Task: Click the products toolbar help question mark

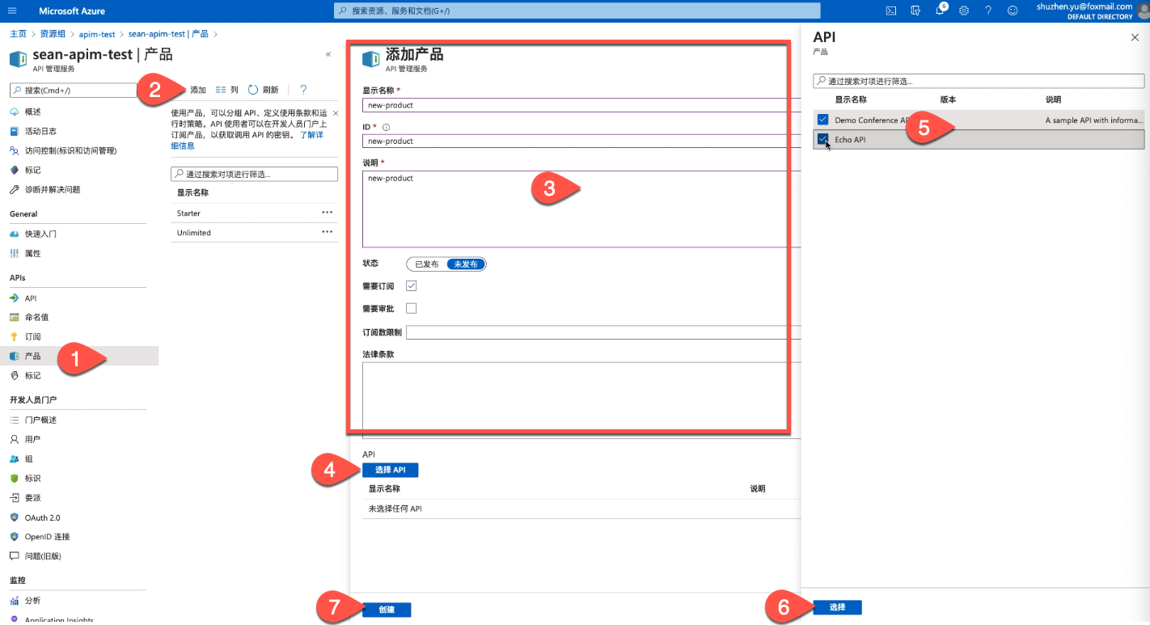Action: [x=303, y=90]
